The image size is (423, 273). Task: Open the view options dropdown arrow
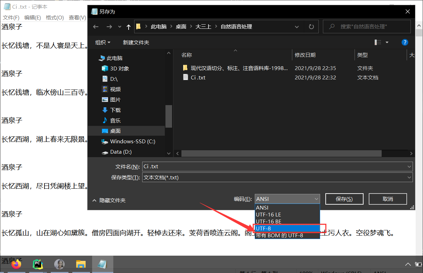point(387,42)
